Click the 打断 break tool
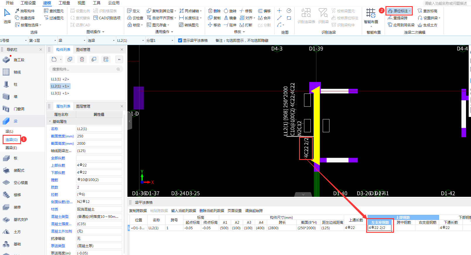Viewport: 471px width, 255px height. [x=246, y=25]
